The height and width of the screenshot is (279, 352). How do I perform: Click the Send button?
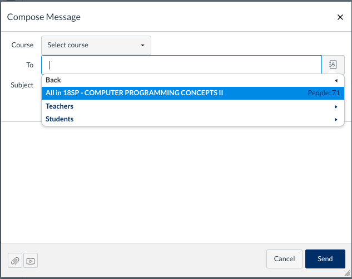(325, 259)
